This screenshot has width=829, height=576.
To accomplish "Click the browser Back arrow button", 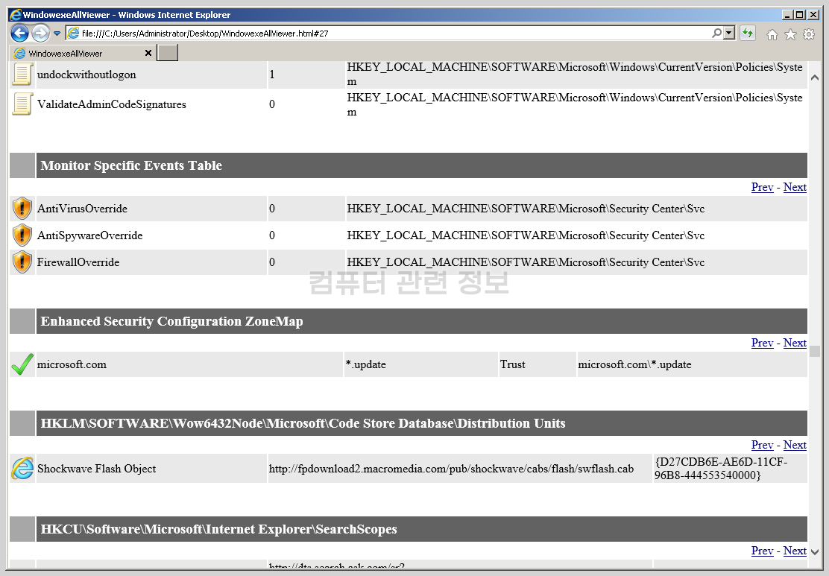I will 19,34.
